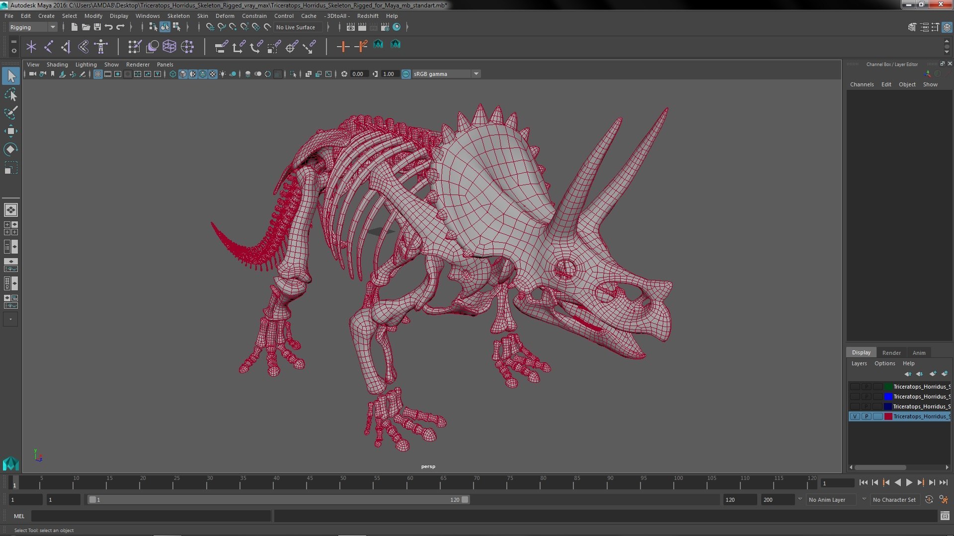Activate the Scale tool

click(x=10, y=168)
